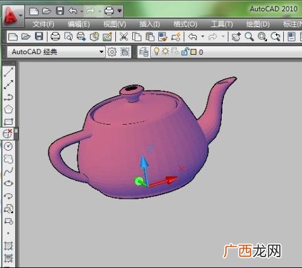Click Undo in the Quick Access toolbar
The width and height of the screenshot is (302, 268).
(73, 11)
